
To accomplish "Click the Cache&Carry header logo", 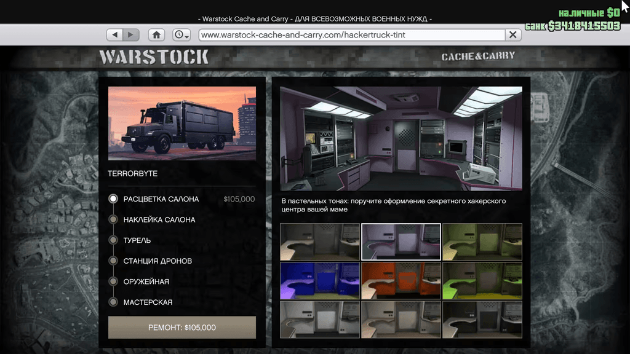I will click(x=478, y=56).
